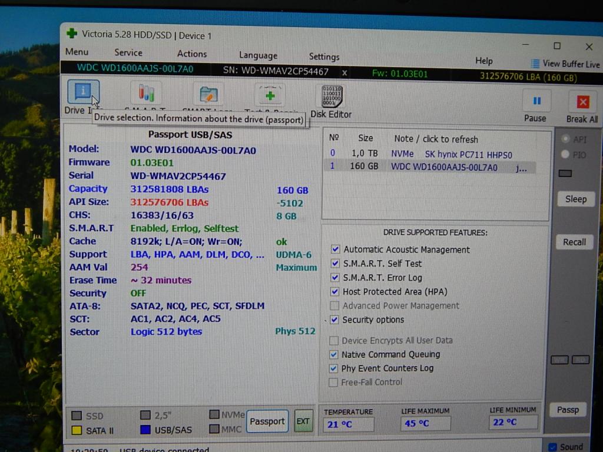Toggle Device Encrypts All User Data checkbox
This screenshot has height=452, width=603.
(x=334, y=341)
